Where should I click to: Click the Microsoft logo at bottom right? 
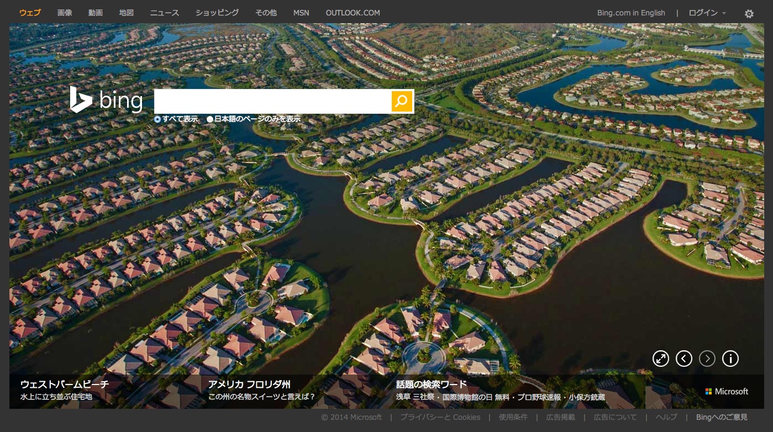coord(727,391)
